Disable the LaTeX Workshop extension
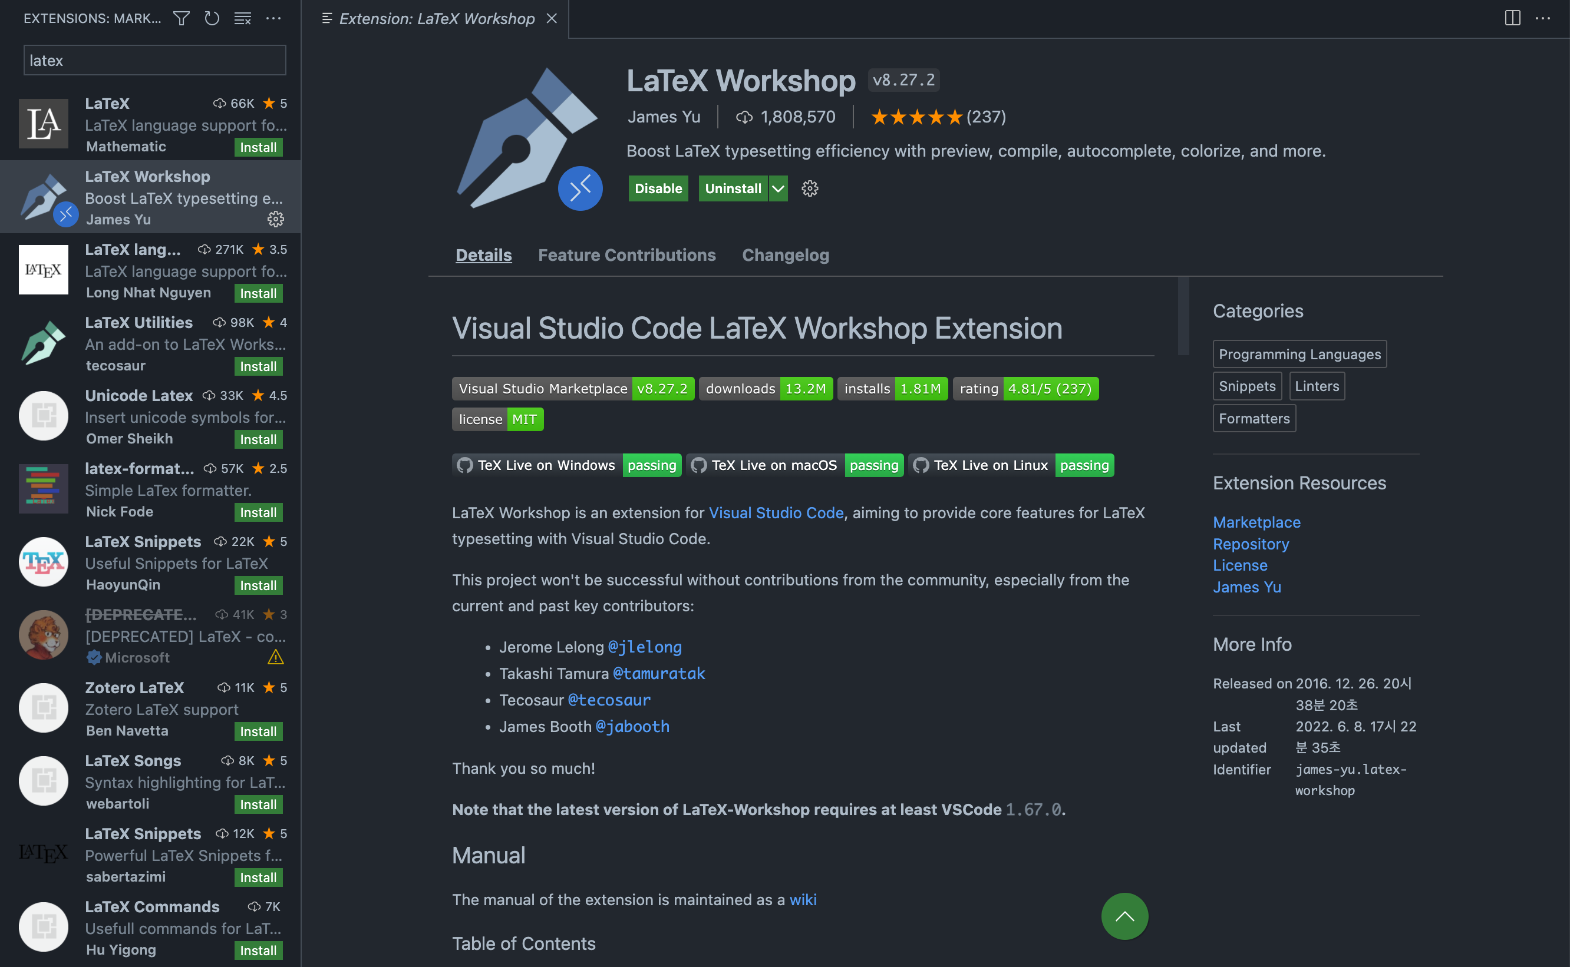This screenshot has height=967, width=1570. point(658,188)
